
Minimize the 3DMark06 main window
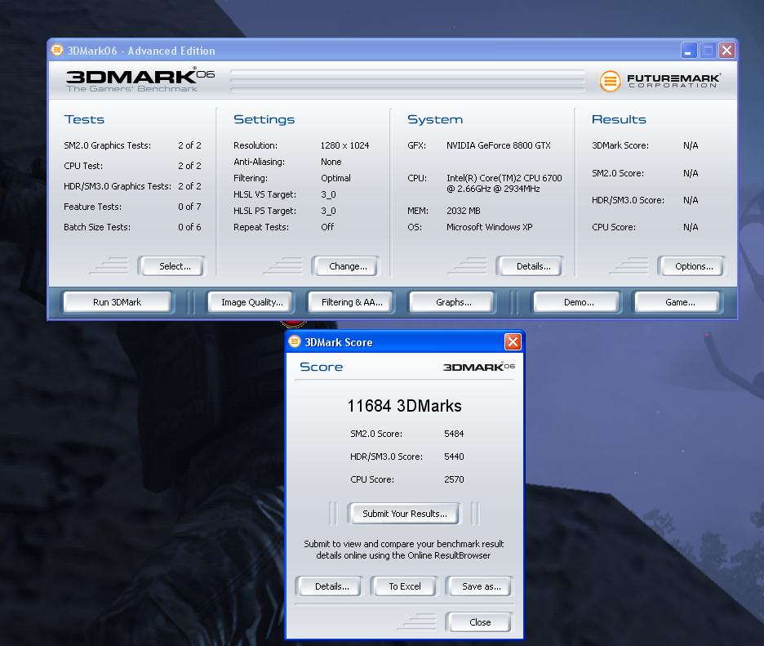[x=688, y=50]
